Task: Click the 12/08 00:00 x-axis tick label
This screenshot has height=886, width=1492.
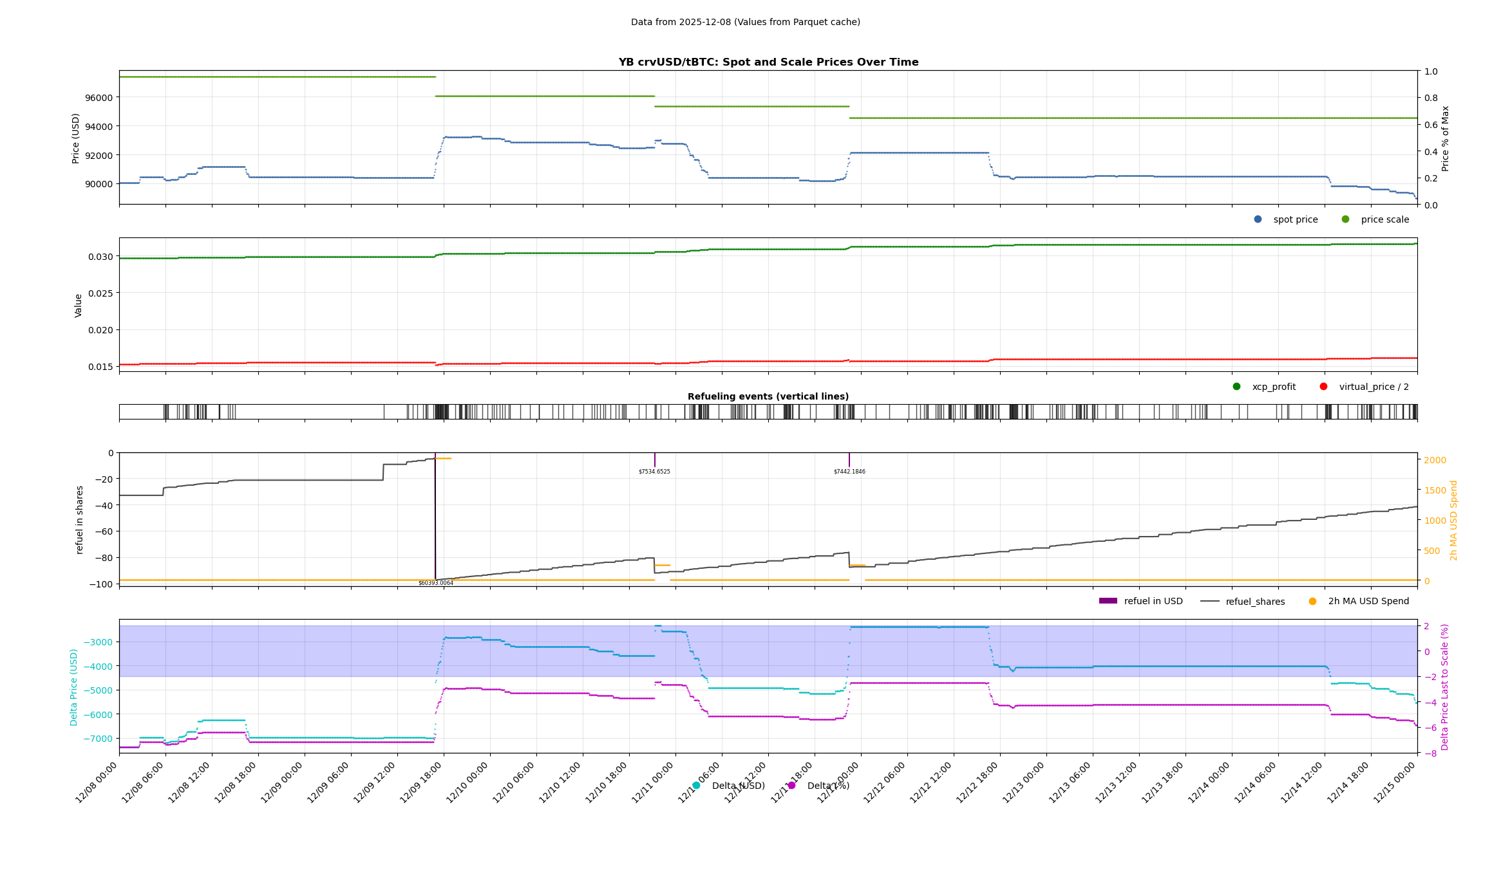Action: [x=97, y=783]
